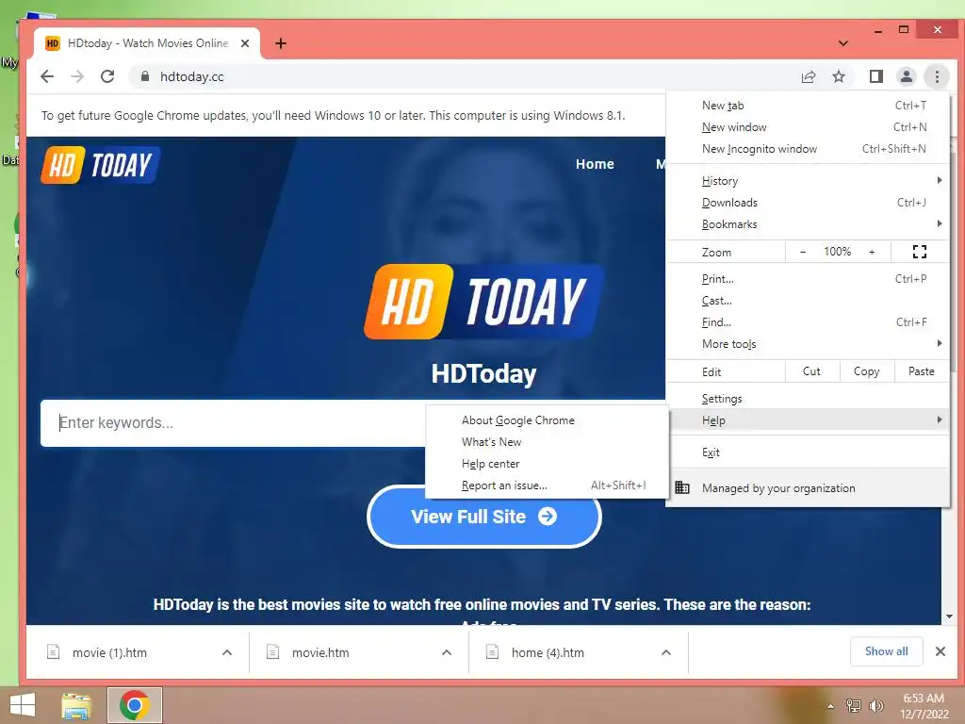Open New Incognito window
The height and width of the screenshot is (724, 965).
(808, 148)
